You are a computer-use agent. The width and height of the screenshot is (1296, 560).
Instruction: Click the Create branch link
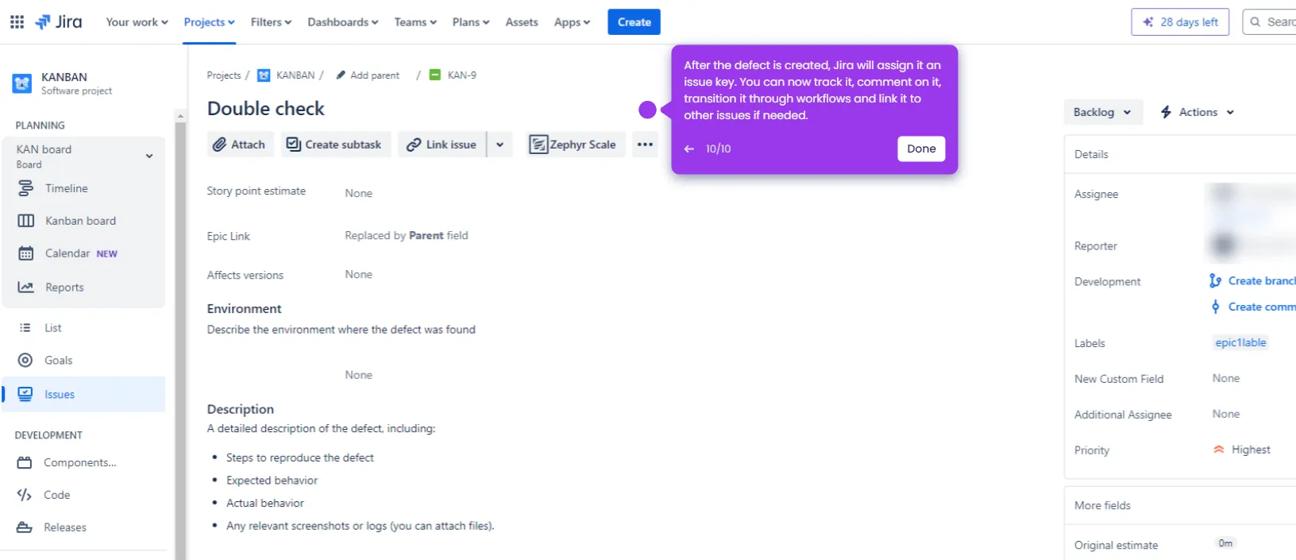pos(1253,280)
